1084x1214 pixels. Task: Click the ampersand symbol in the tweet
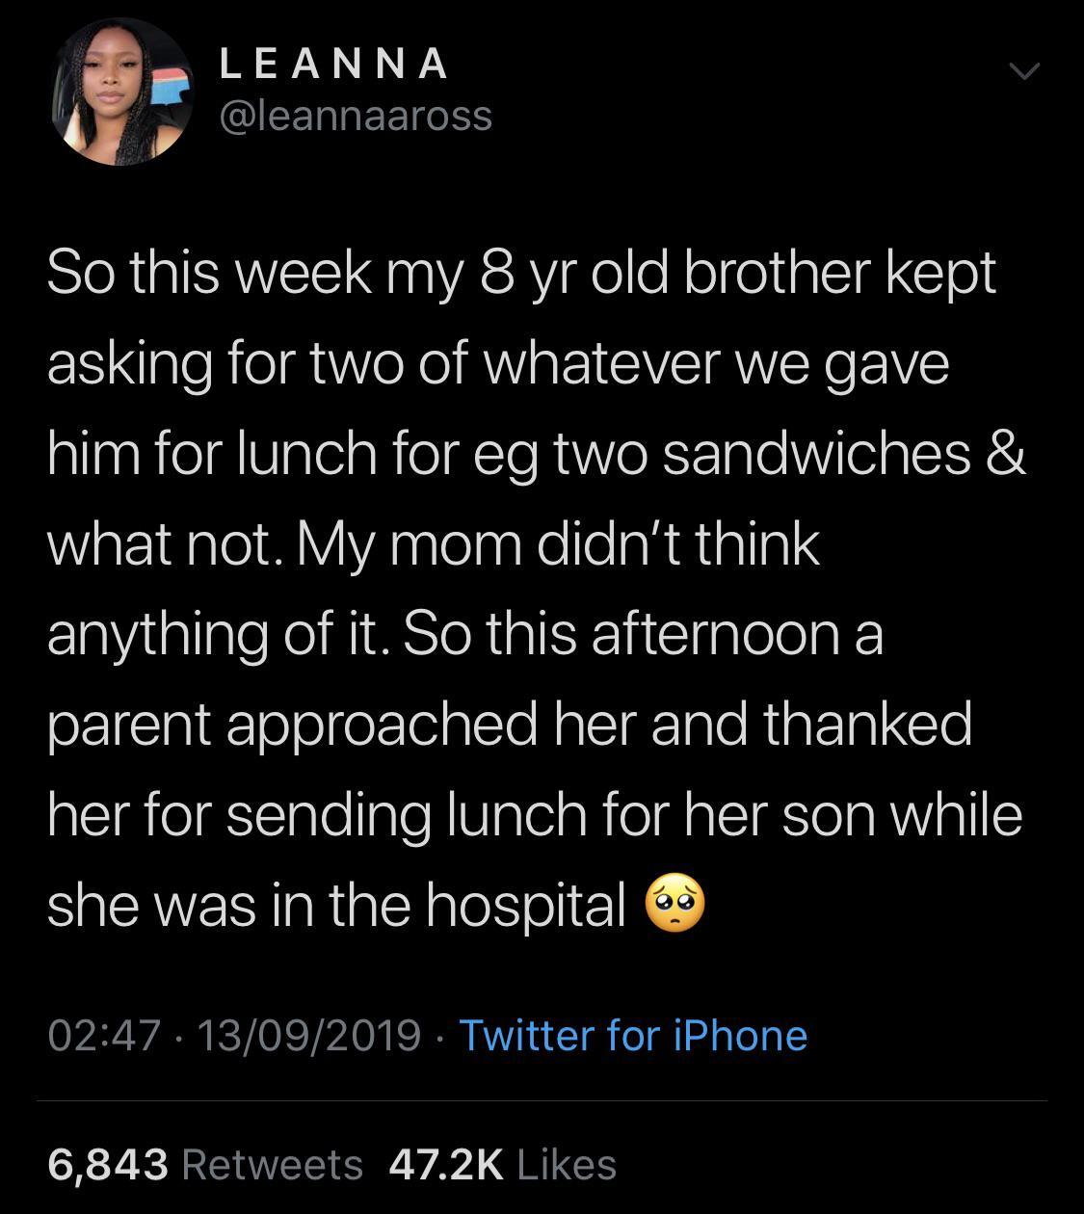point(1007,454)
